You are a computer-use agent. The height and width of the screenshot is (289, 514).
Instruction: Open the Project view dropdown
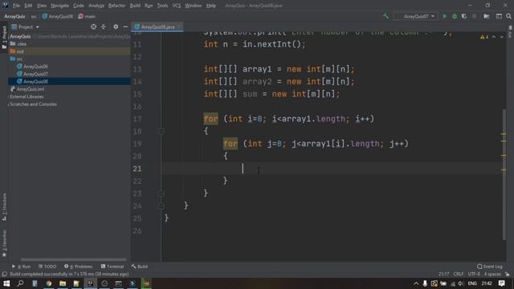pyautogui.click(x=26, y=26)
